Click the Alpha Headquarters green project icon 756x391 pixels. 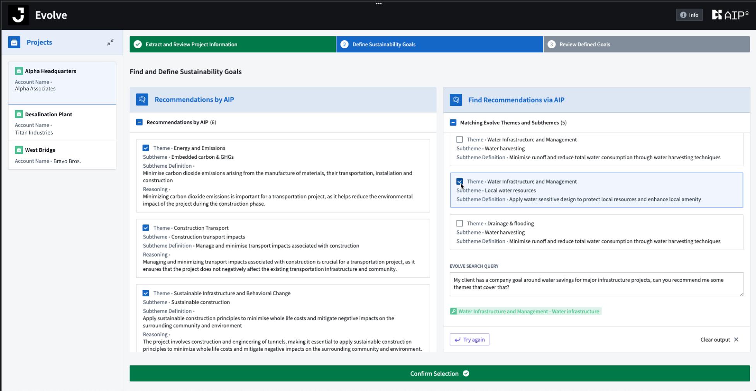coord(19,71)
